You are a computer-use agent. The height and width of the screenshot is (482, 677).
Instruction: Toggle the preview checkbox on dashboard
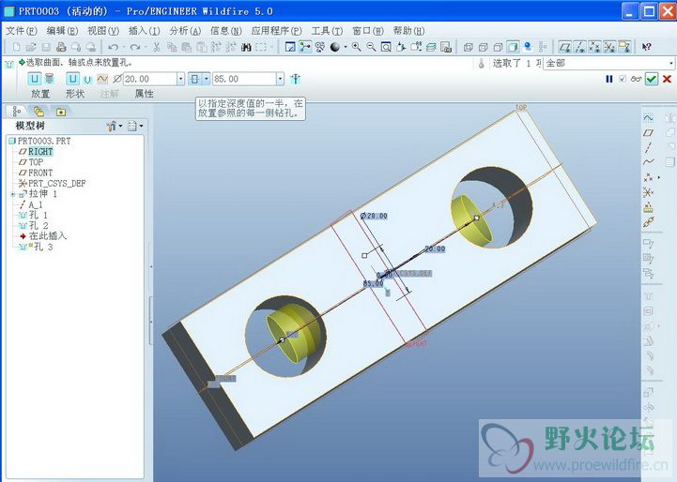[623, 79]
